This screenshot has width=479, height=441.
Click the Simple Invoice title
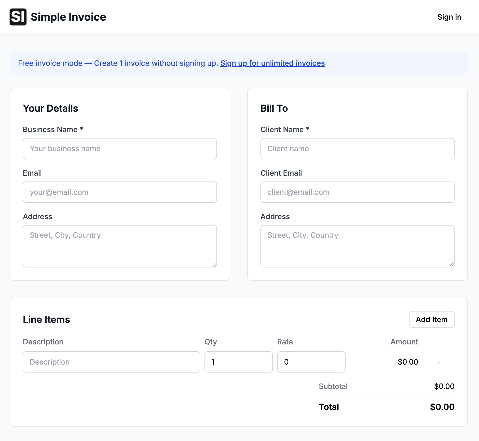(x=68, y=17)
